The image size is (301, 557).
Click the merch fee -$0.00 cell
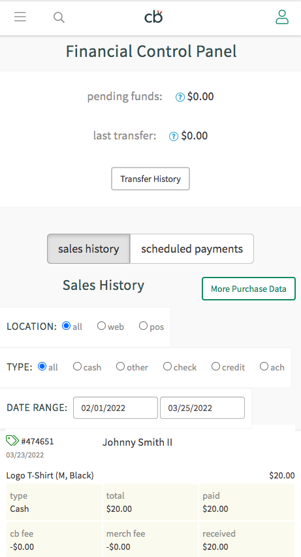click(x=150, y=539)
